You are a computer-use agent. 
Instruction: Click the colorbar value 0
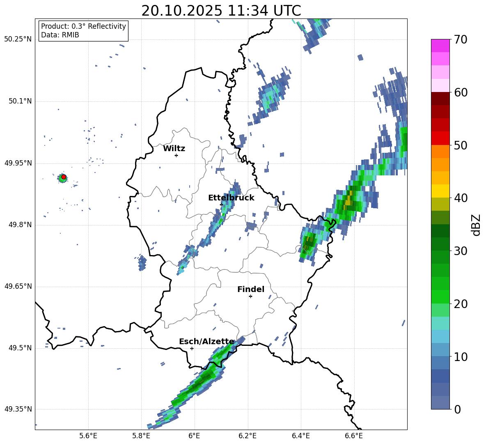click(458, 409)
